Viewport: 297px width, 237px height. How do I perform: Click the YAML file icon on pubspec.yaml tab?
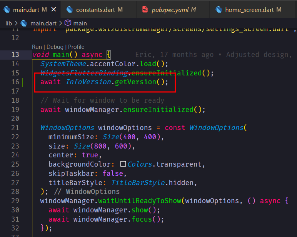pos(145,9)
